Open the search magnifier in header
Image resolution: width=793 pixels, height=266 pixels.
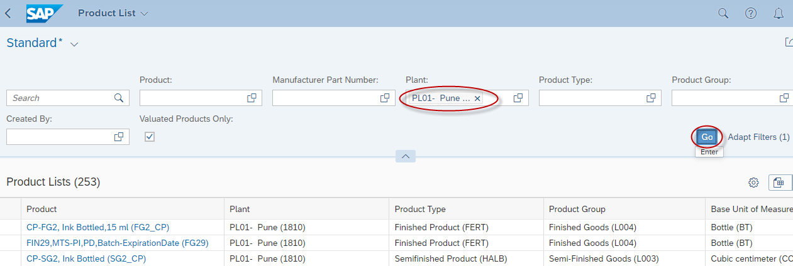(723, 13)
